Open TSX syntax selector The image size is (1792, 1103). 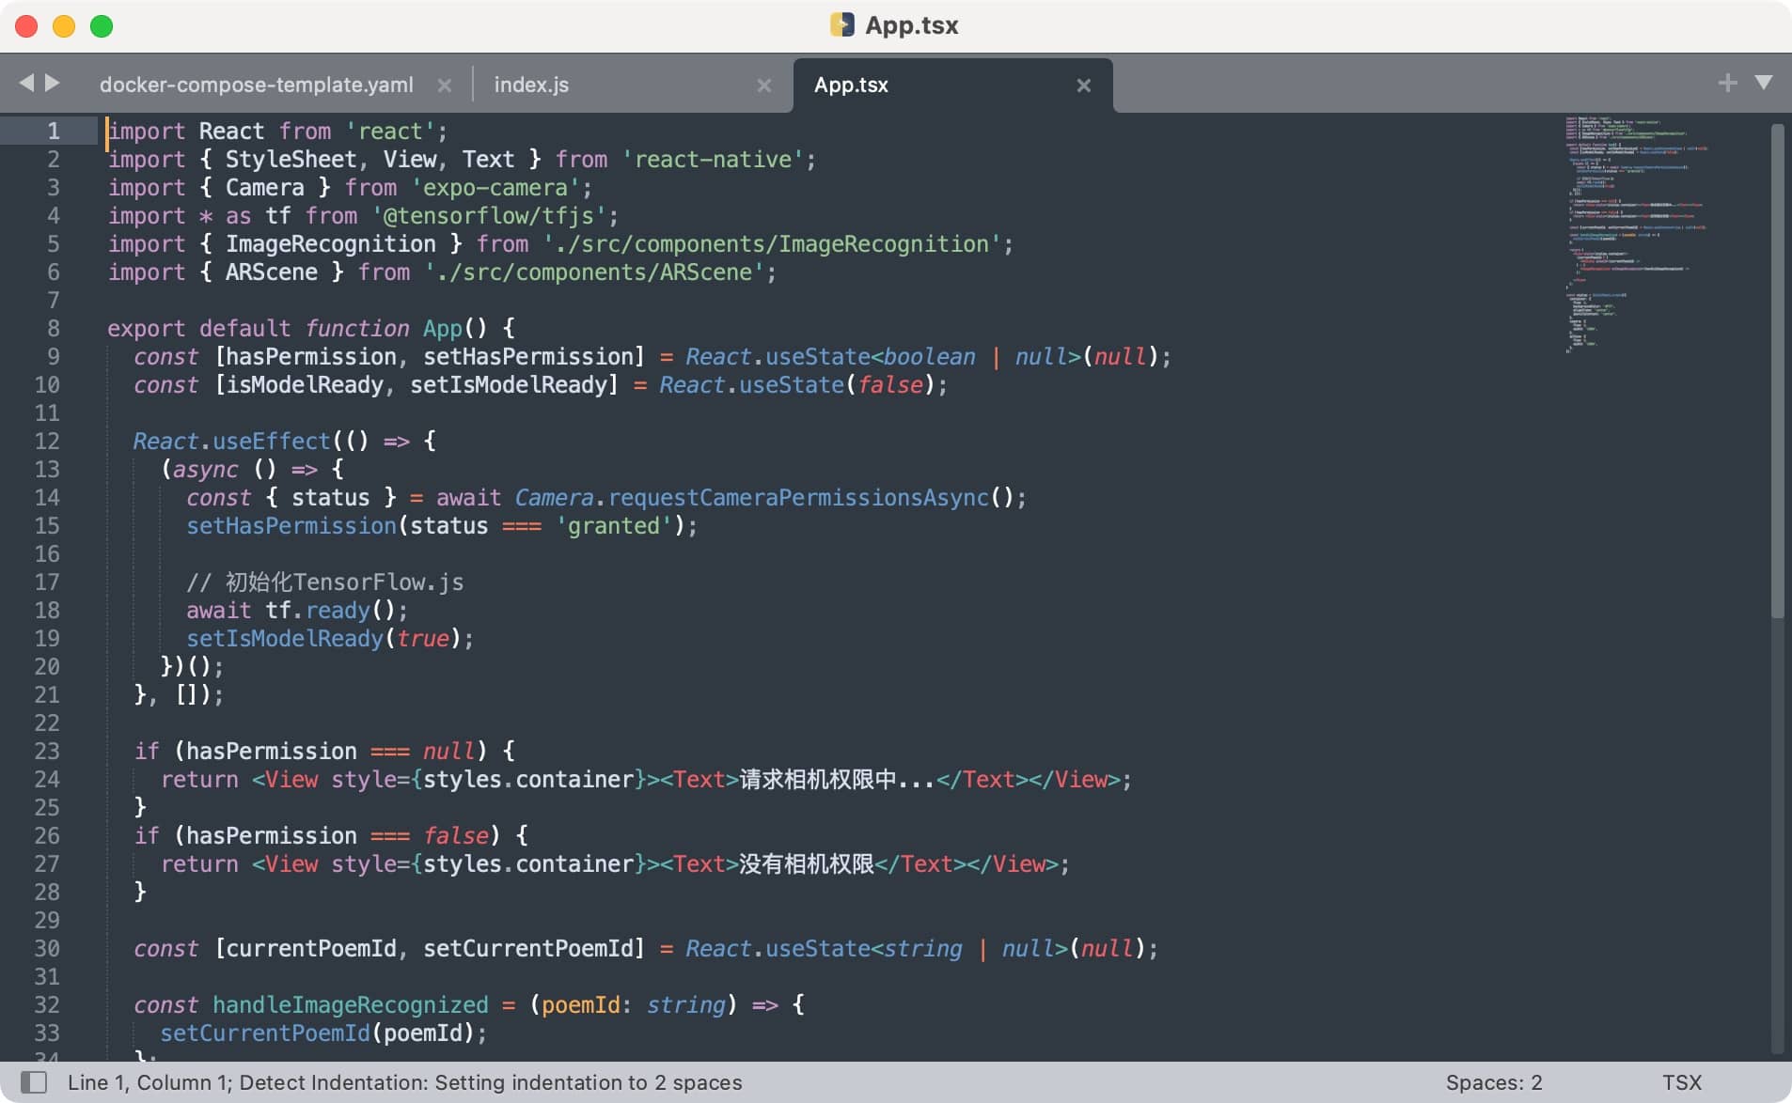pos(1681,1082)
